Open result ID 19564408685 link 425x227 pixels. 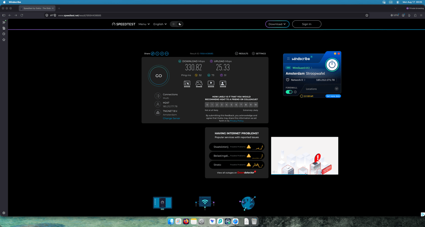[x=207, y=54]
